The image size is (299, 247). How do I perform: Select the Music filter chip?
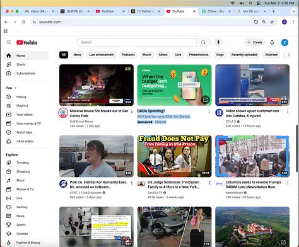click(147, 55)
